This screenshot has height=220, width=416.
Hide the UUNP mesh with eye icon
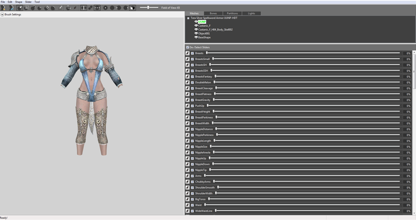(x=196, y=22)
